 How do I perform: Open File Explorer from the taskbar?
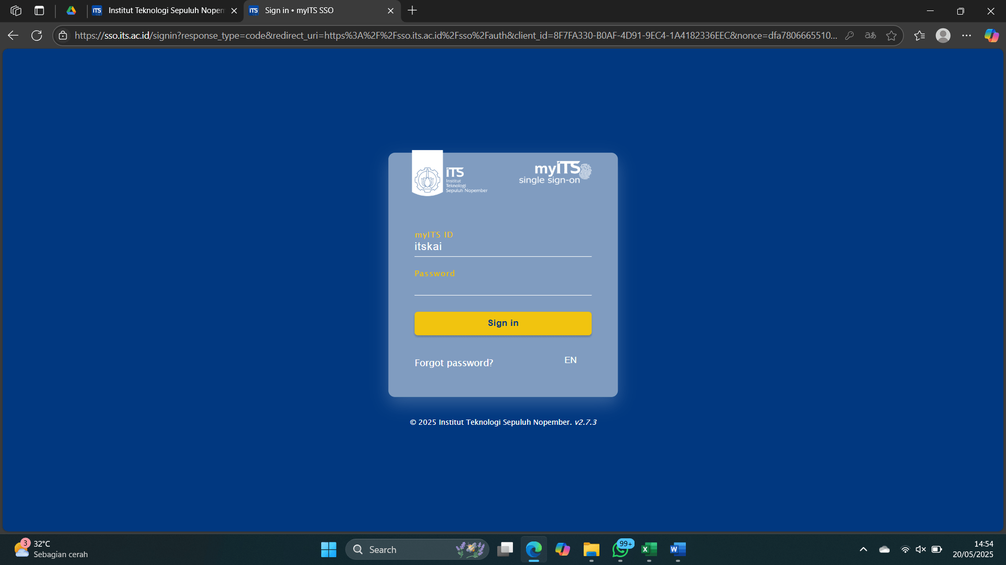point(592,549)
